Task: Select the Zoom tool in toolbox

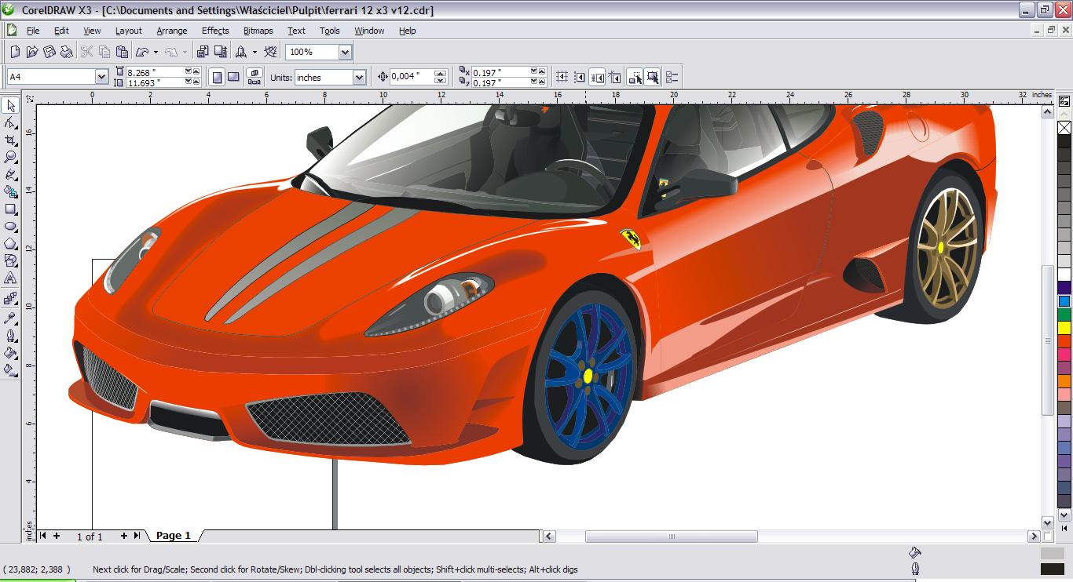Action: [11, 158]
